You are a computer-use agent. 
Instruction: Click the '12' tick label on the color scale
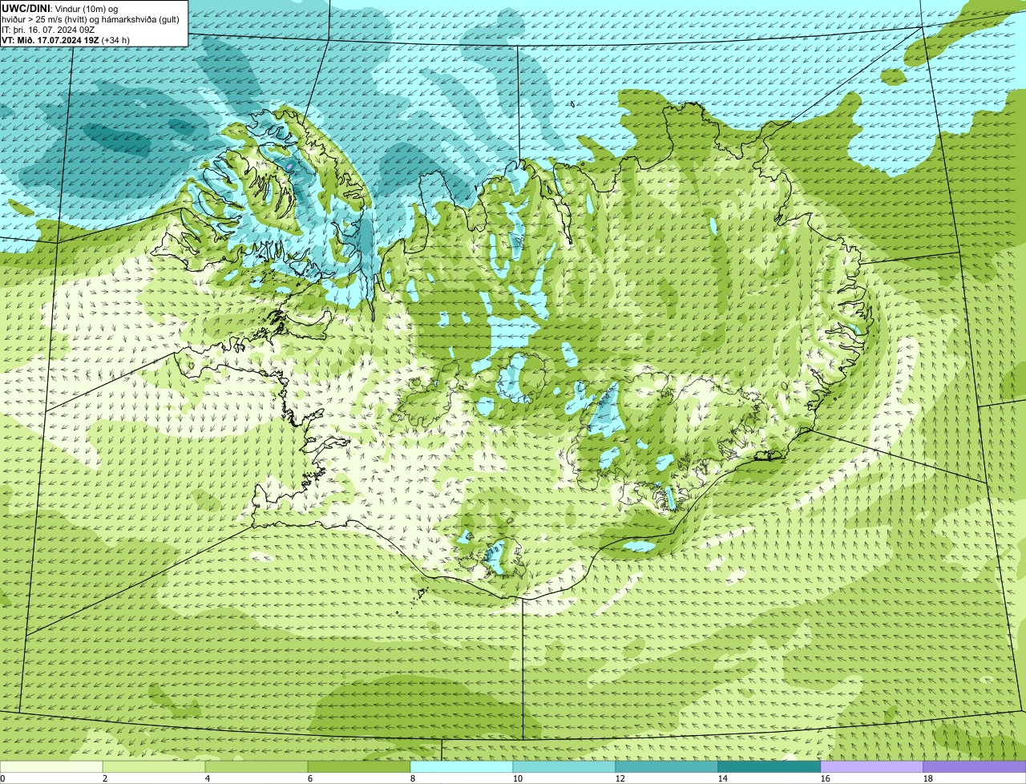coord(620,778)
